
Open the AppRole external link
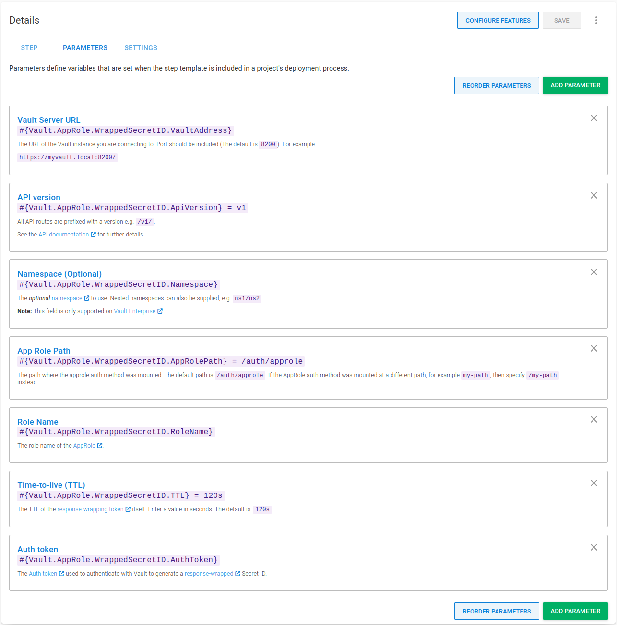(84, 446)
